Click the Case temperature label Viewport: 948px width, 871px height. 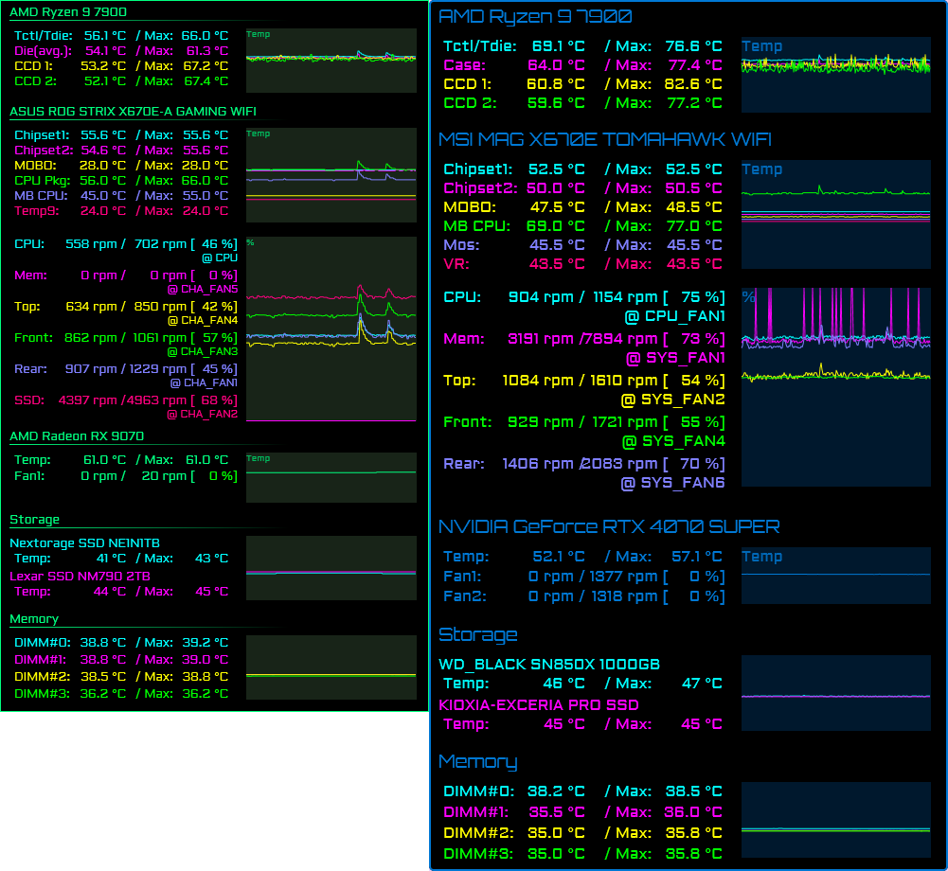click(x=464, y=64)
